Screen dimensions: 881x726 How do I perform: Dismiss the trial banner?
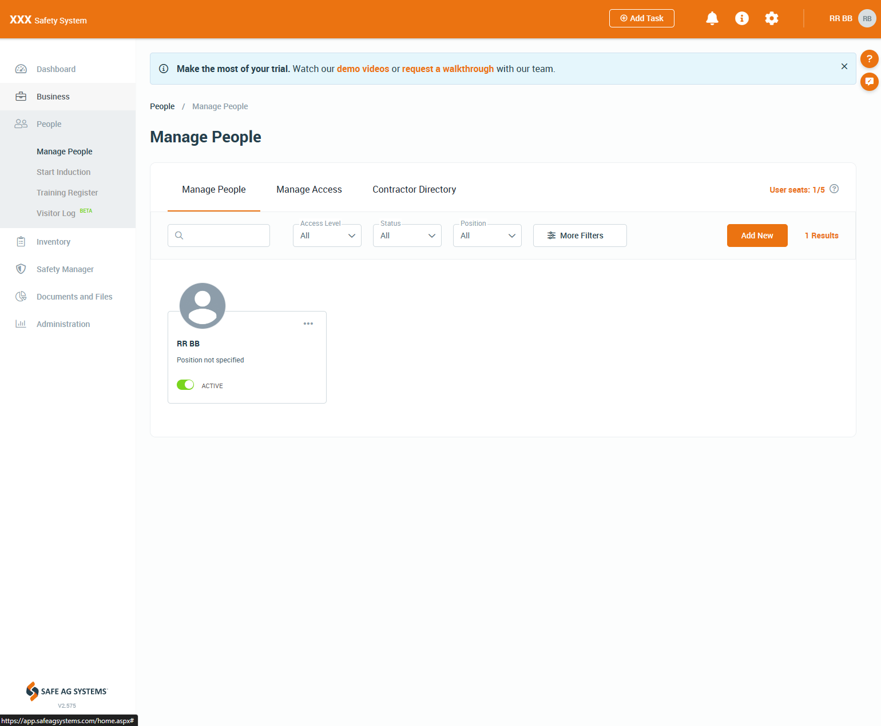pos(844,66)
